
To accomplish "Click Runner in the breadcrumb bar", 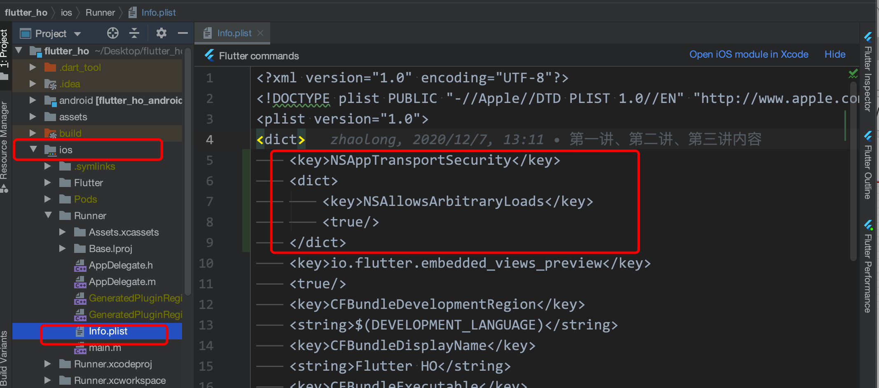I will click(100, 12).
